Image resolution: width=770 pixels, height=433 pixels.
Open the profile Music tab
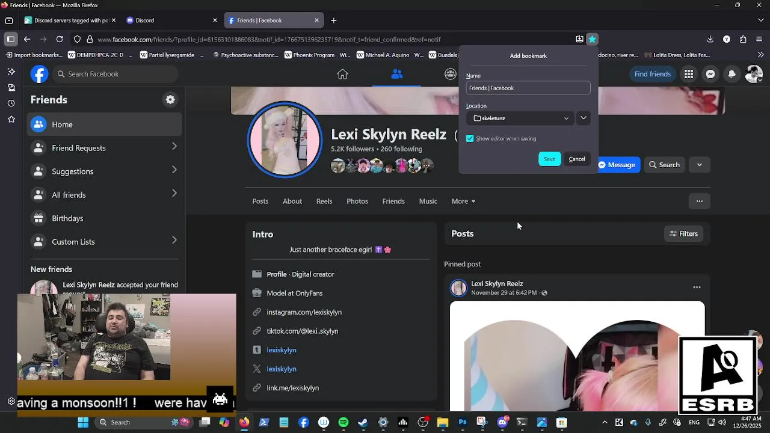point(428,201)
